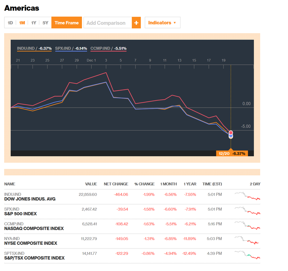Click the Americas heading
This screenshot has height=271, width=288.
point(22,8)
